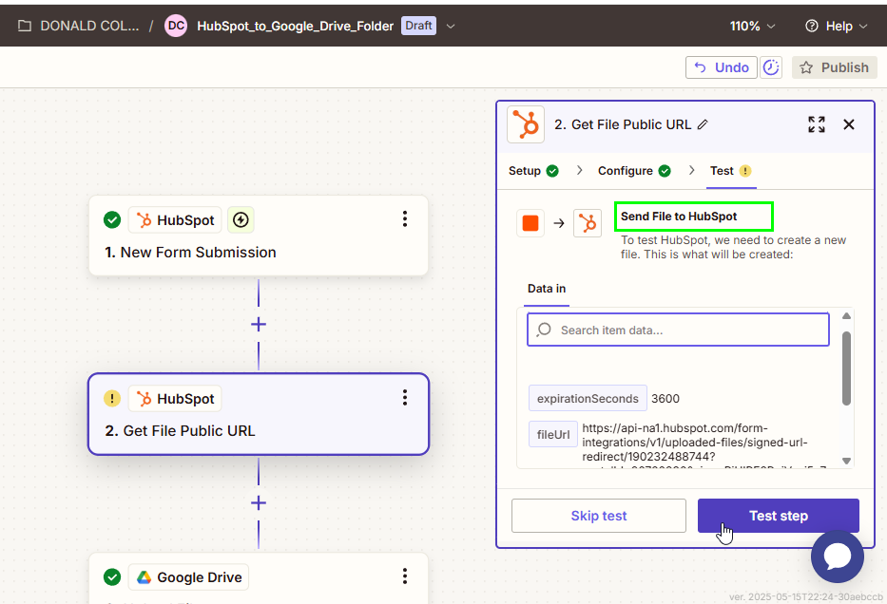Click the DC avatar badge
887x604 pixels.
(176, 26)
